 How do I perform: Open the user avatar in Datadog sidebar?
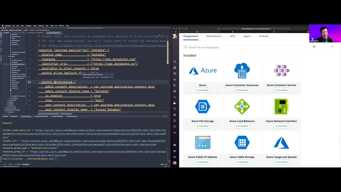[x=174, y=163]
